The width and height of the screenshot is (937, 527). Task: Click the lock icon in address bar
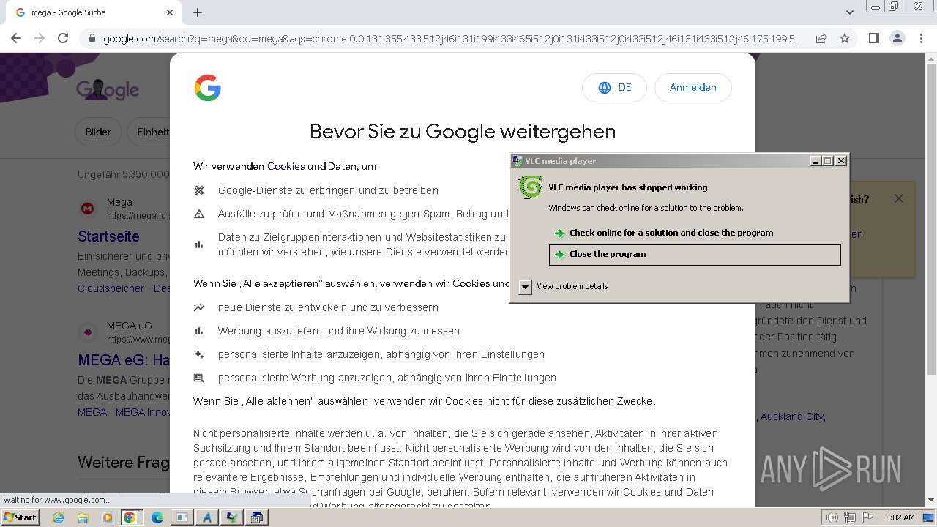point(92,38)
